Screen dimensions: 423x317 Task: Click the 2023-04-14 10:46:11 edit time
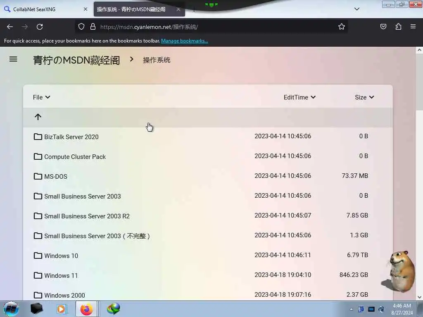(283, 255)
